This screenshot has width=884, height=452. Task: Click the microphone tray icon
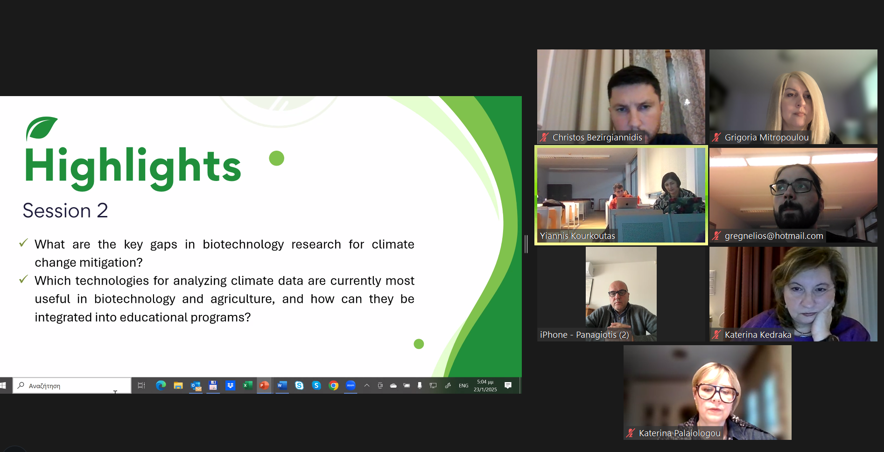point(420,385)
